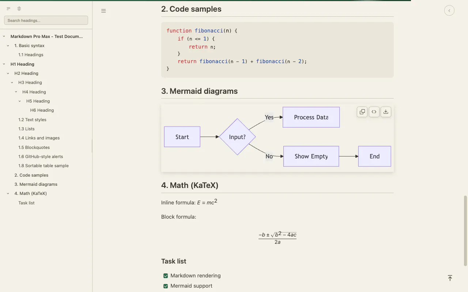This screenshot has width=468, height=292.
Task: Click the collapse all headings icon
Action: click(8, 9)
